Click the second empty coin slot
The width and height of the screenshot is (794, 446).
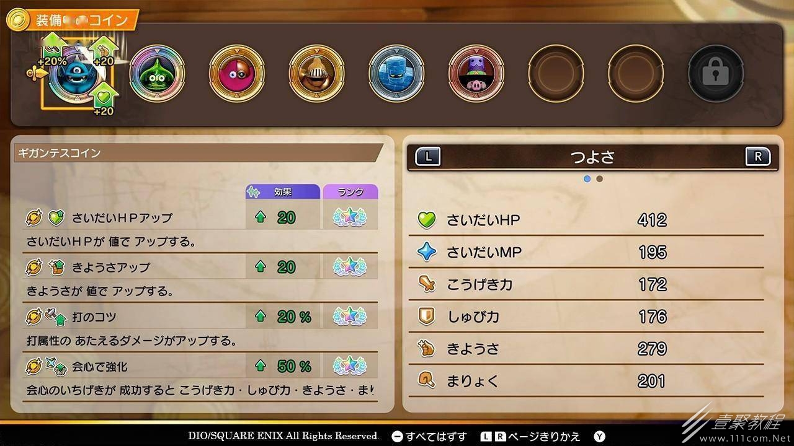[636, 73]
